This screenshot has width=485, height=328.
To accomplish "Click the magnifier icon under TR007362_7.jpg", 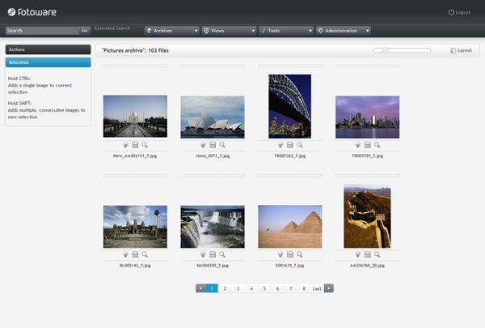I will [300, 145].
